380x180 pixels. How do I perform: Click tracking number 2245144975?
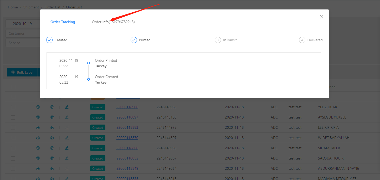tap(166, 127)
